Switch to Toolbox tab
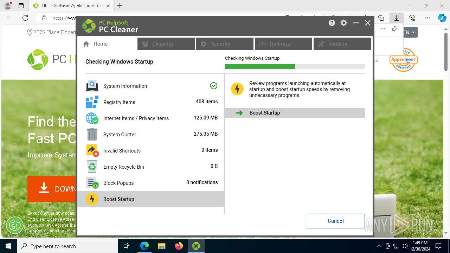Viewport: 450px width, 253px height. coord(342,44)
